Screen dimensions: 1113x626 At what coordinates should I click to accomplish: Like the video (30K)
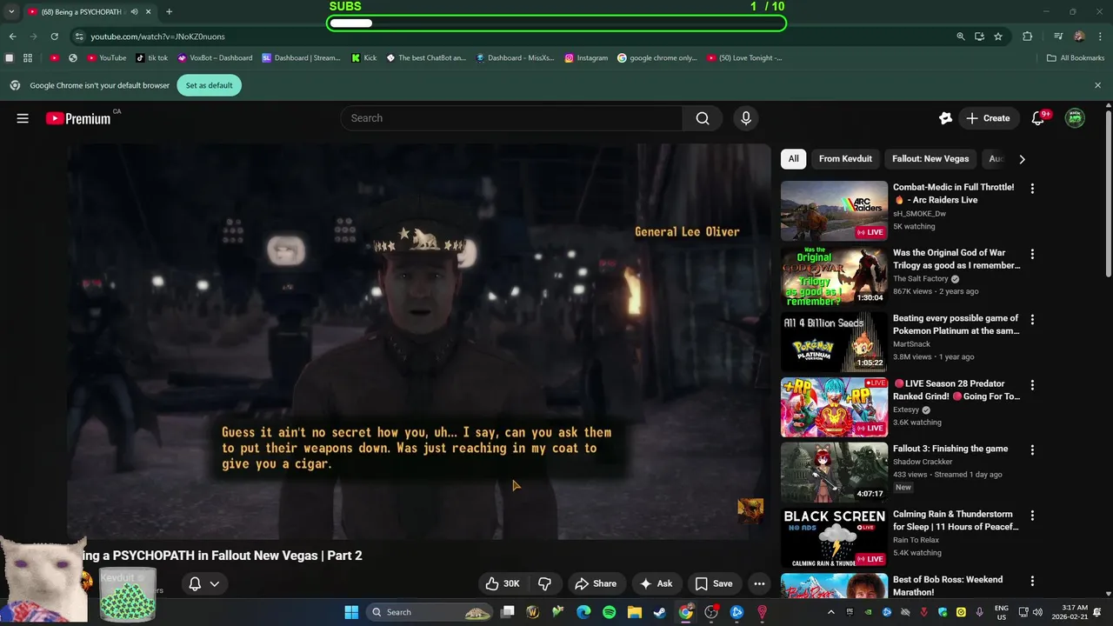(503, 583)
